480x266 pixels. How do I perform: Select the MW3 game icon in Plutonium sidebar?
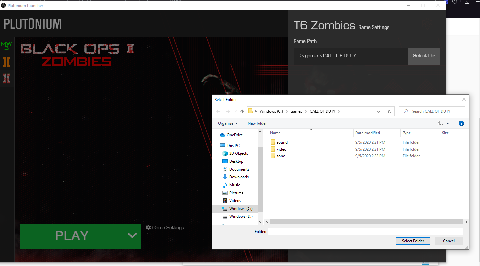click(6, 46)
